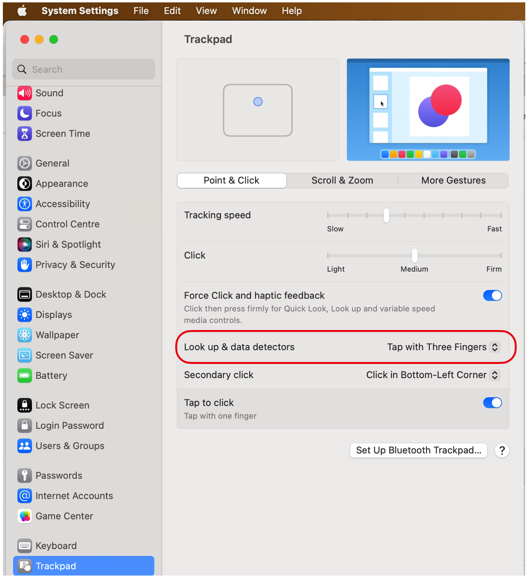Open the Sound settings icon
The image size is (531, 576).
click(x=24, y=93)
